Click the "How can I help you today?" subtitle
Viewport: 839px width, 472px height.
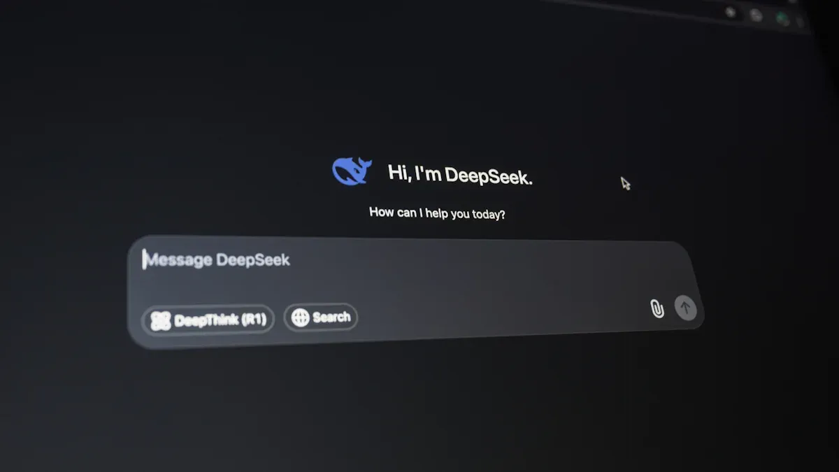(437, 213)
